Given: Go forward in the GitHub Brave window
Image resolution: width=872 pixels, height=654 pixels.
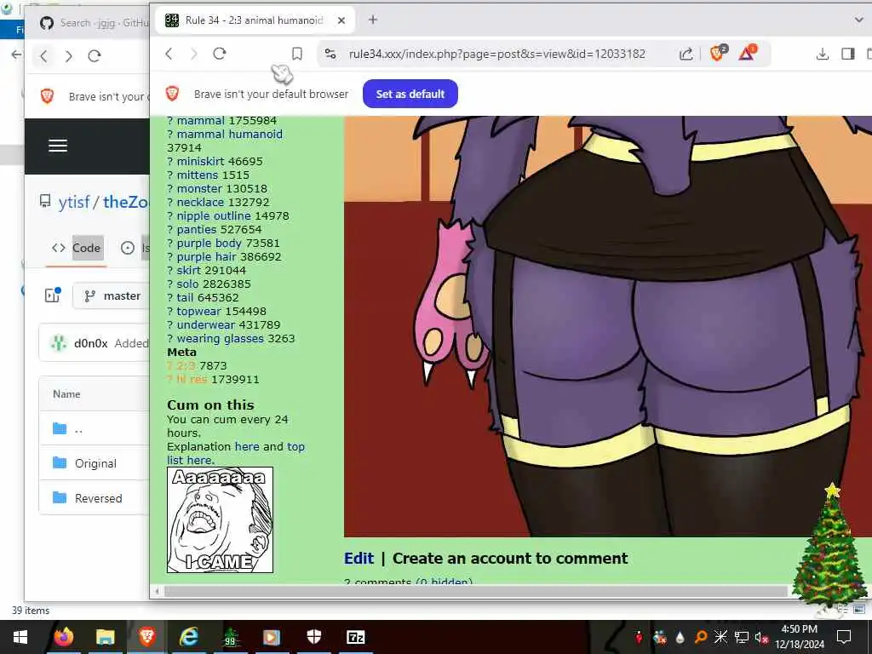Looking at the screenshot, I should pyautogui.click(x=69, y=55).
